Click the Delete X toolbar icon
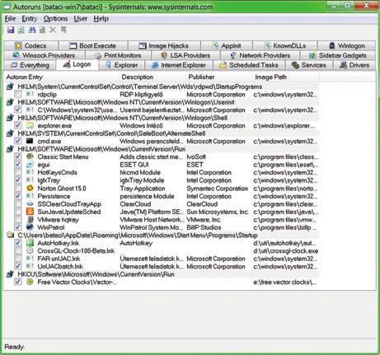Image resolution: width=380 pixels, height=355 pixels. pyautogui.click(x=53, y=30)
